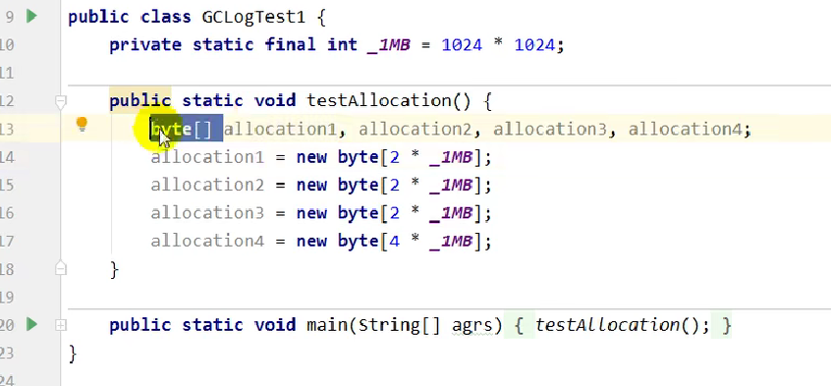Collapse testAllocation method with fold marker

(x=61, y=101)
